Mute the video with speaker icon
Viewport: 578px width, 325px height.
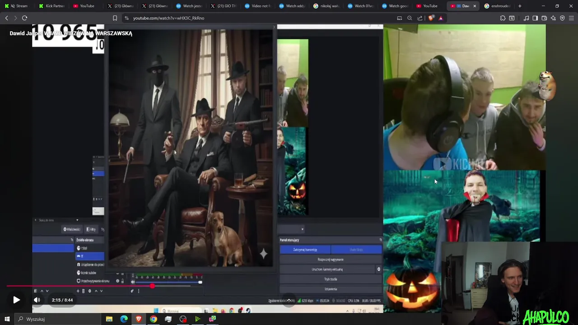click(x=37, y=300)
